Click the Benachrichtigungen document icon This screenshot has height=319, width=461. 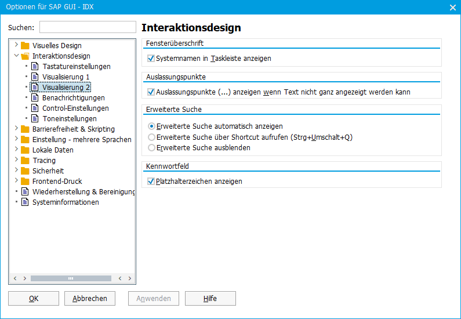35,97
